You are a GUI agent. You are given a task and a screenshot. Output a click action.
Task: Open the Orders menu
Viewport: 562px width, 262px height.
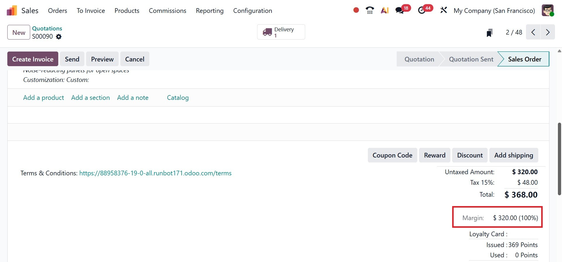[x=57, y=11]
